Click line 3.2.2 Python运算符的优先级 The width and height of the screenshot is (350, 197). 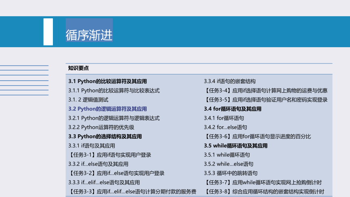(x=101, y=127)
